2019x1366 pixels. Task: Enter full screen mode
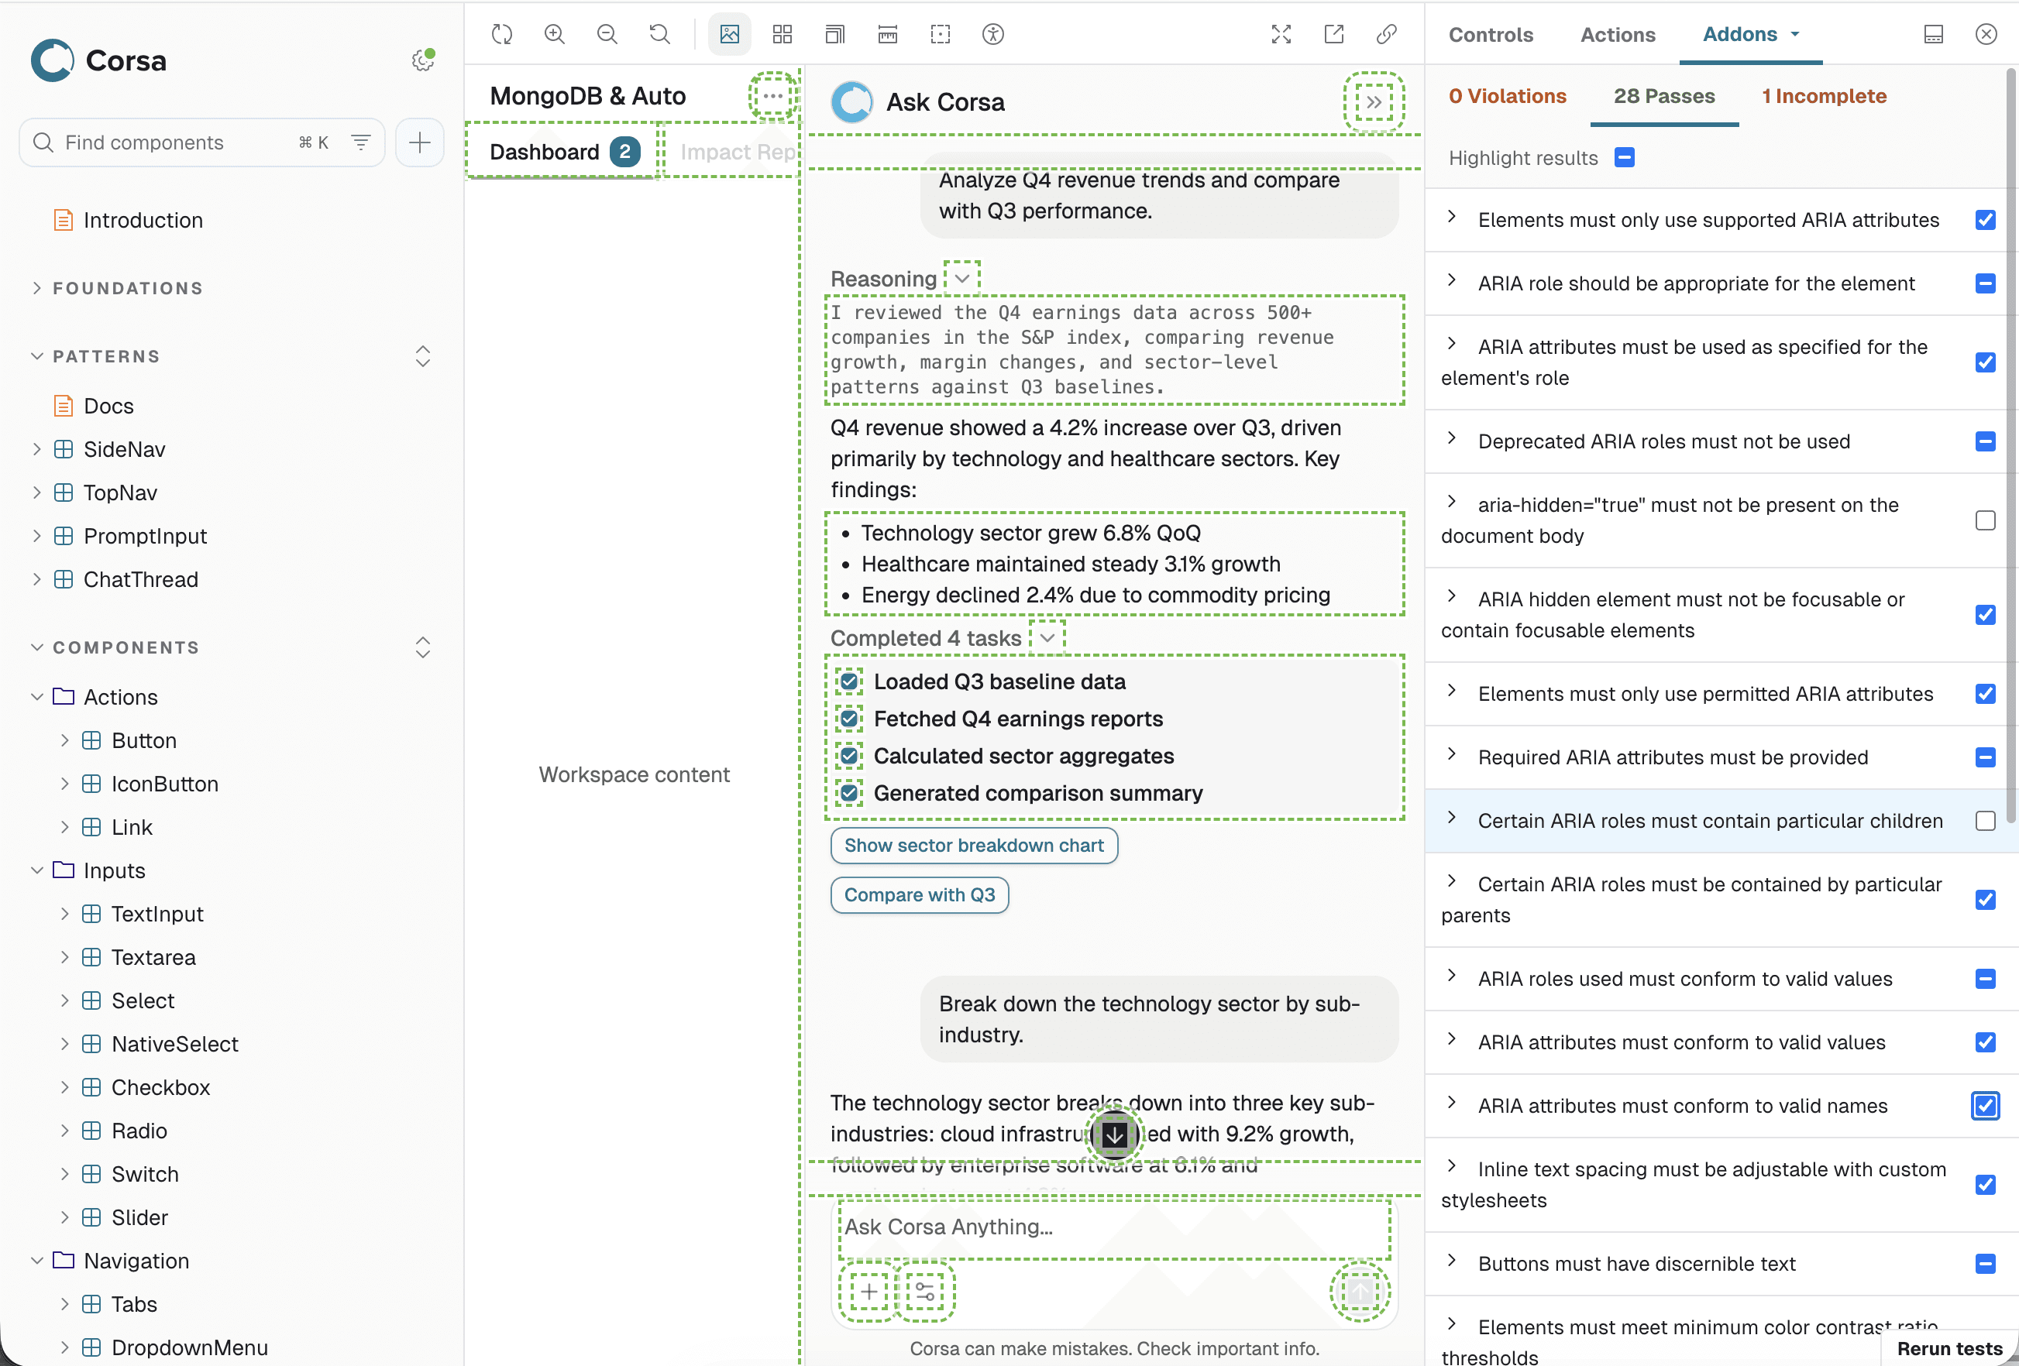pos(1281,34)
